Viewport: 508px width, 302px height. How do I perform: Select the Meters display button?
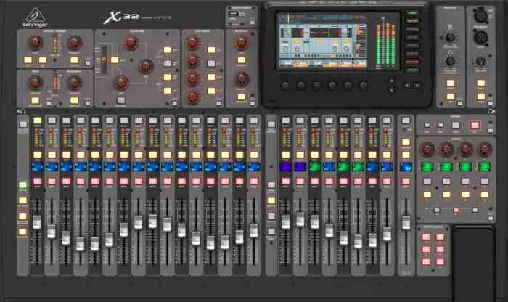pos(412,21)
